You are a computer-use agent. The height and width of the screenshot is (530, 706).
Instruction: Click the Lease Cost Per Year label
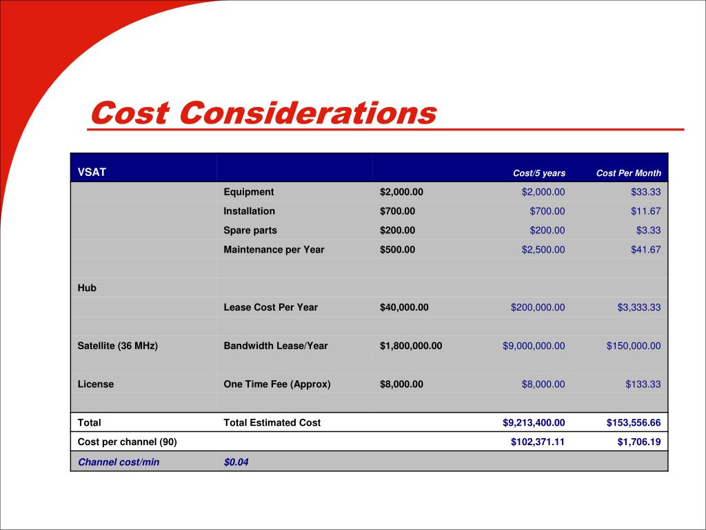(270, 307)
